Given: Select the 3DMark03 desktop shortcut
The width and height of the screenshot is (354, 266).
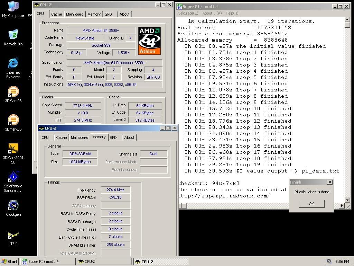Looking at the screenshot, I should coord(13,95).
